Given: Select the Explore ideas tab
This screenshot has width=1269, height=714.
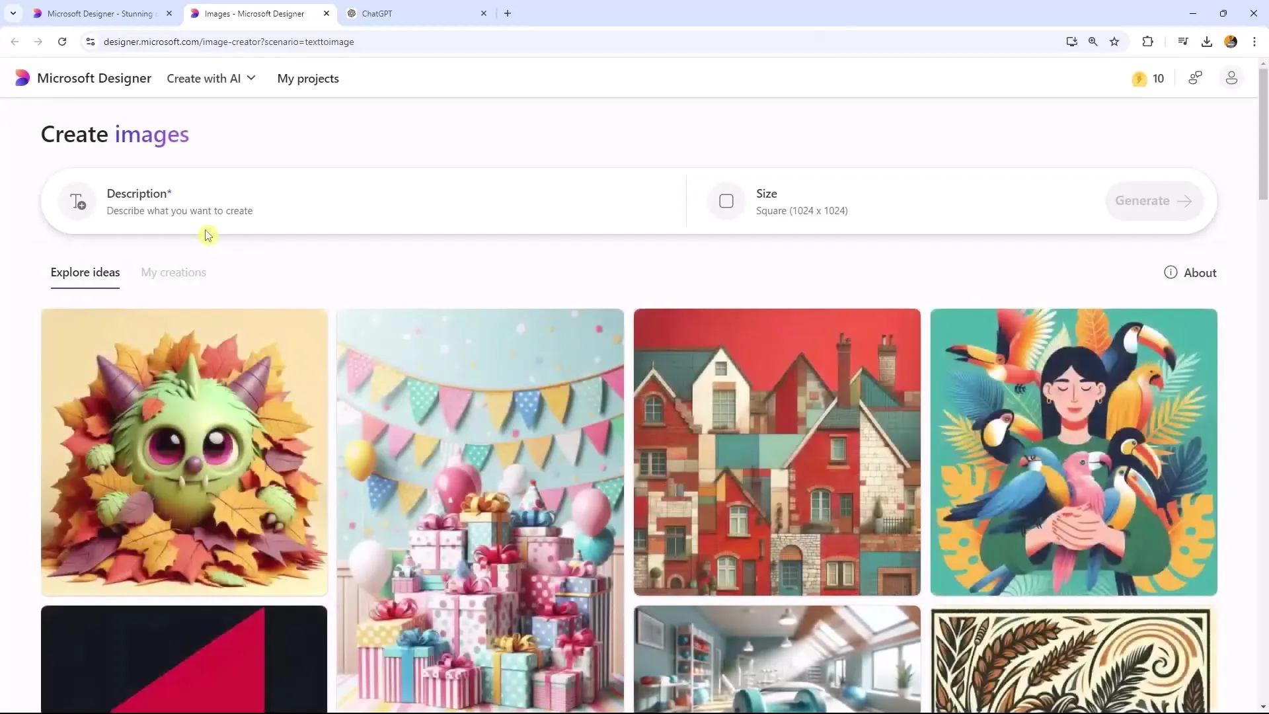Looking at the screenshot, I should [85, 272].
